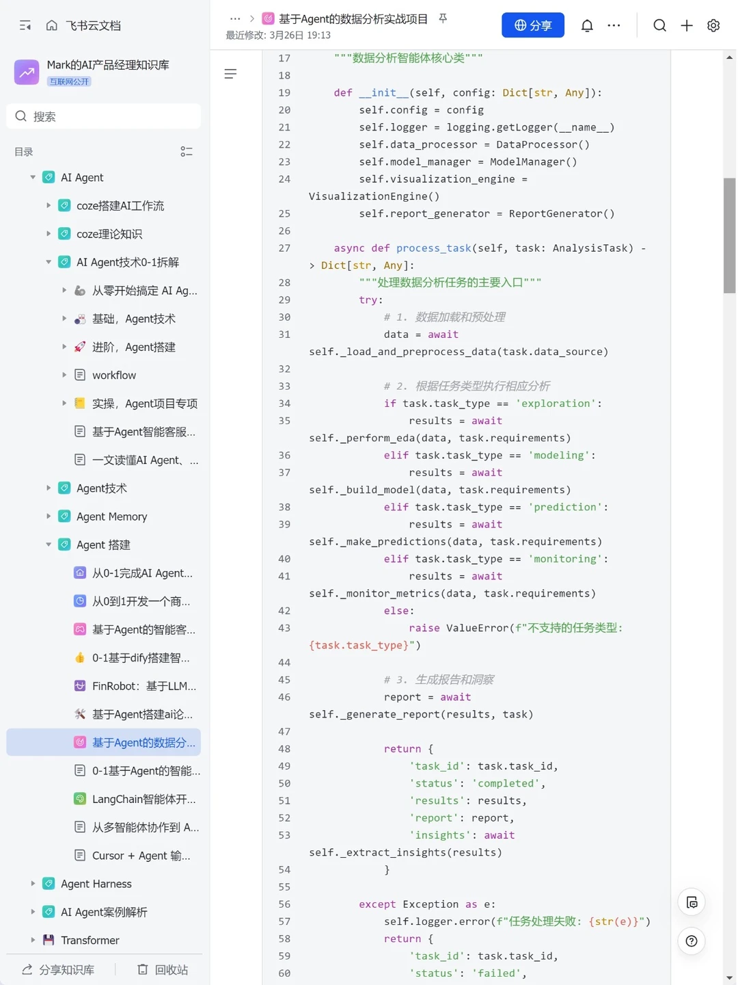The image size is (738, 985).
Task: Open the document outline icon
Action: [230, 74]
